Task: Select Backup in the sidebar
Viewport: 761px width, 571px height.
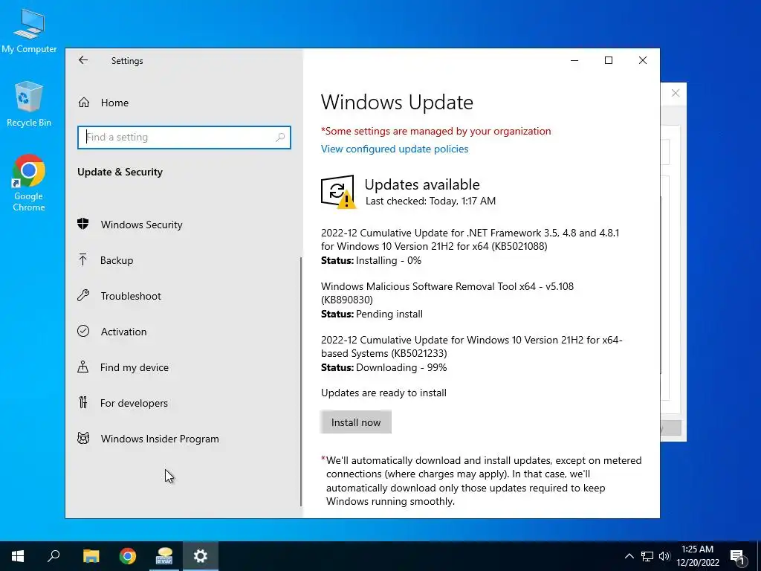Action: (x=117, y=260)
